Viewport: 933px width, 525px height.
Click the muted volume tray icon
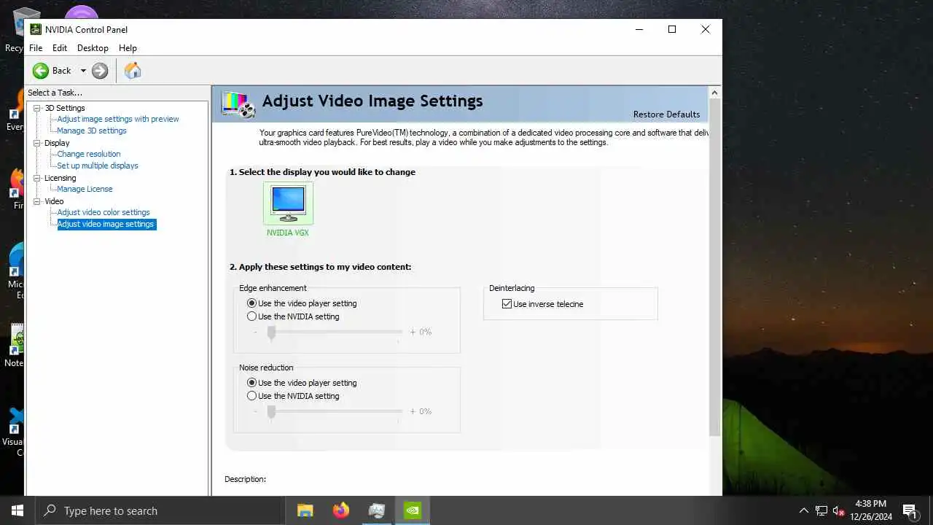[838, 510]
